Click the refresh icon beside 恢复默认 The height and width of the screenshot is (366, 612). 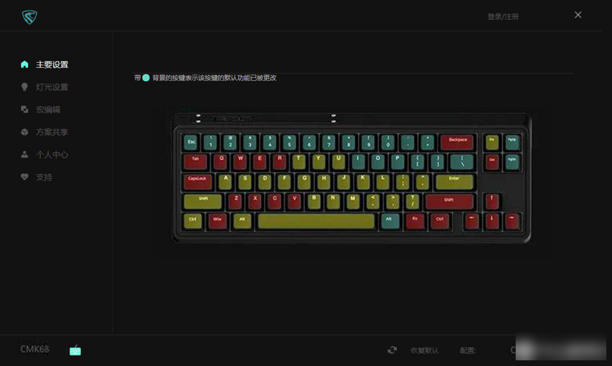coord(392,350)
